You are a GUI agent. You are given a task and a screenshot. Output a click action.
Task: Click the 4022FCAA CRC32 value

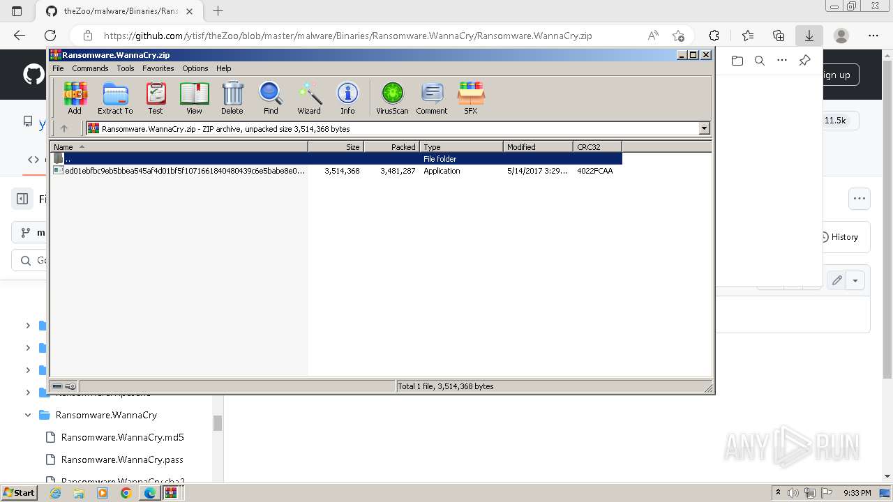coord(594,171)
